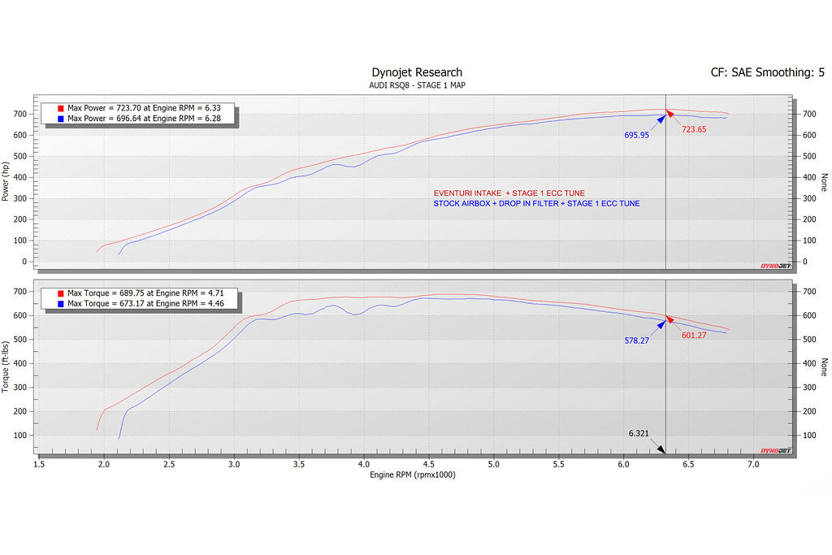Click the black cursor arrow at 6.321 RPM
Screen dimensions: 832x555
661,449
